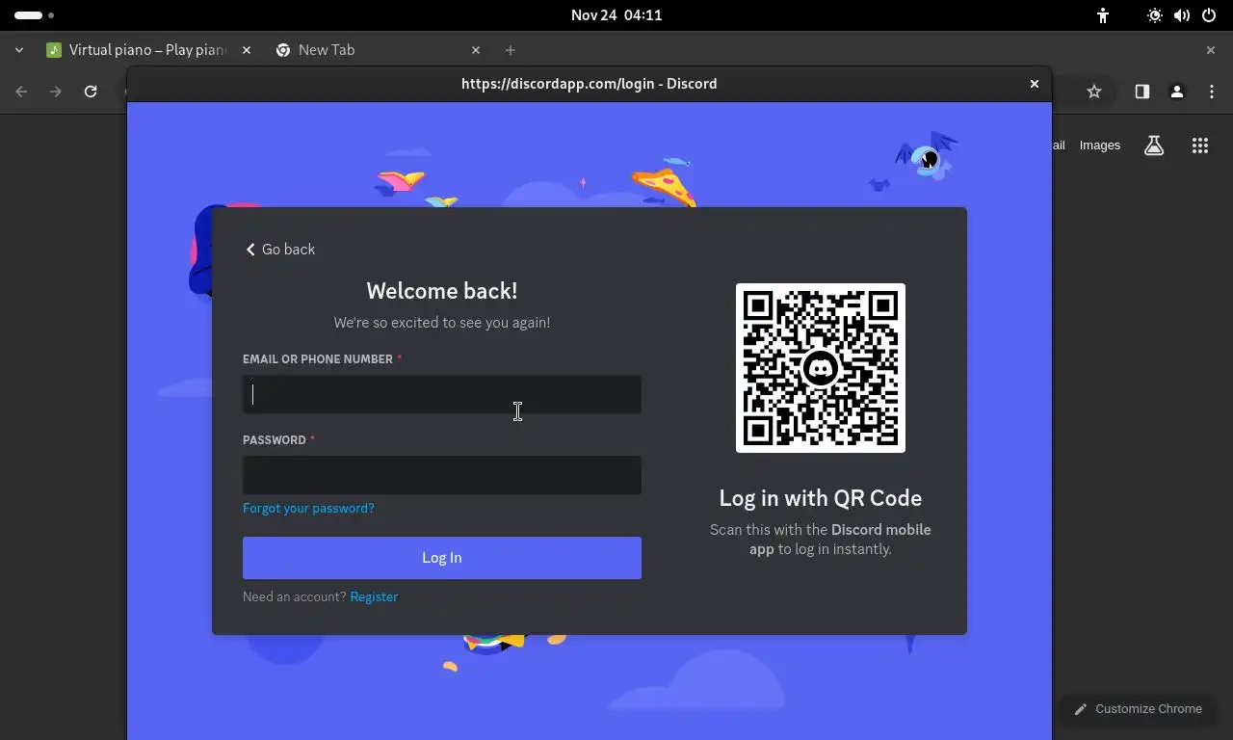Close the Virtual piano tab
Screen dimensions: 1233x740
(247, 50)
